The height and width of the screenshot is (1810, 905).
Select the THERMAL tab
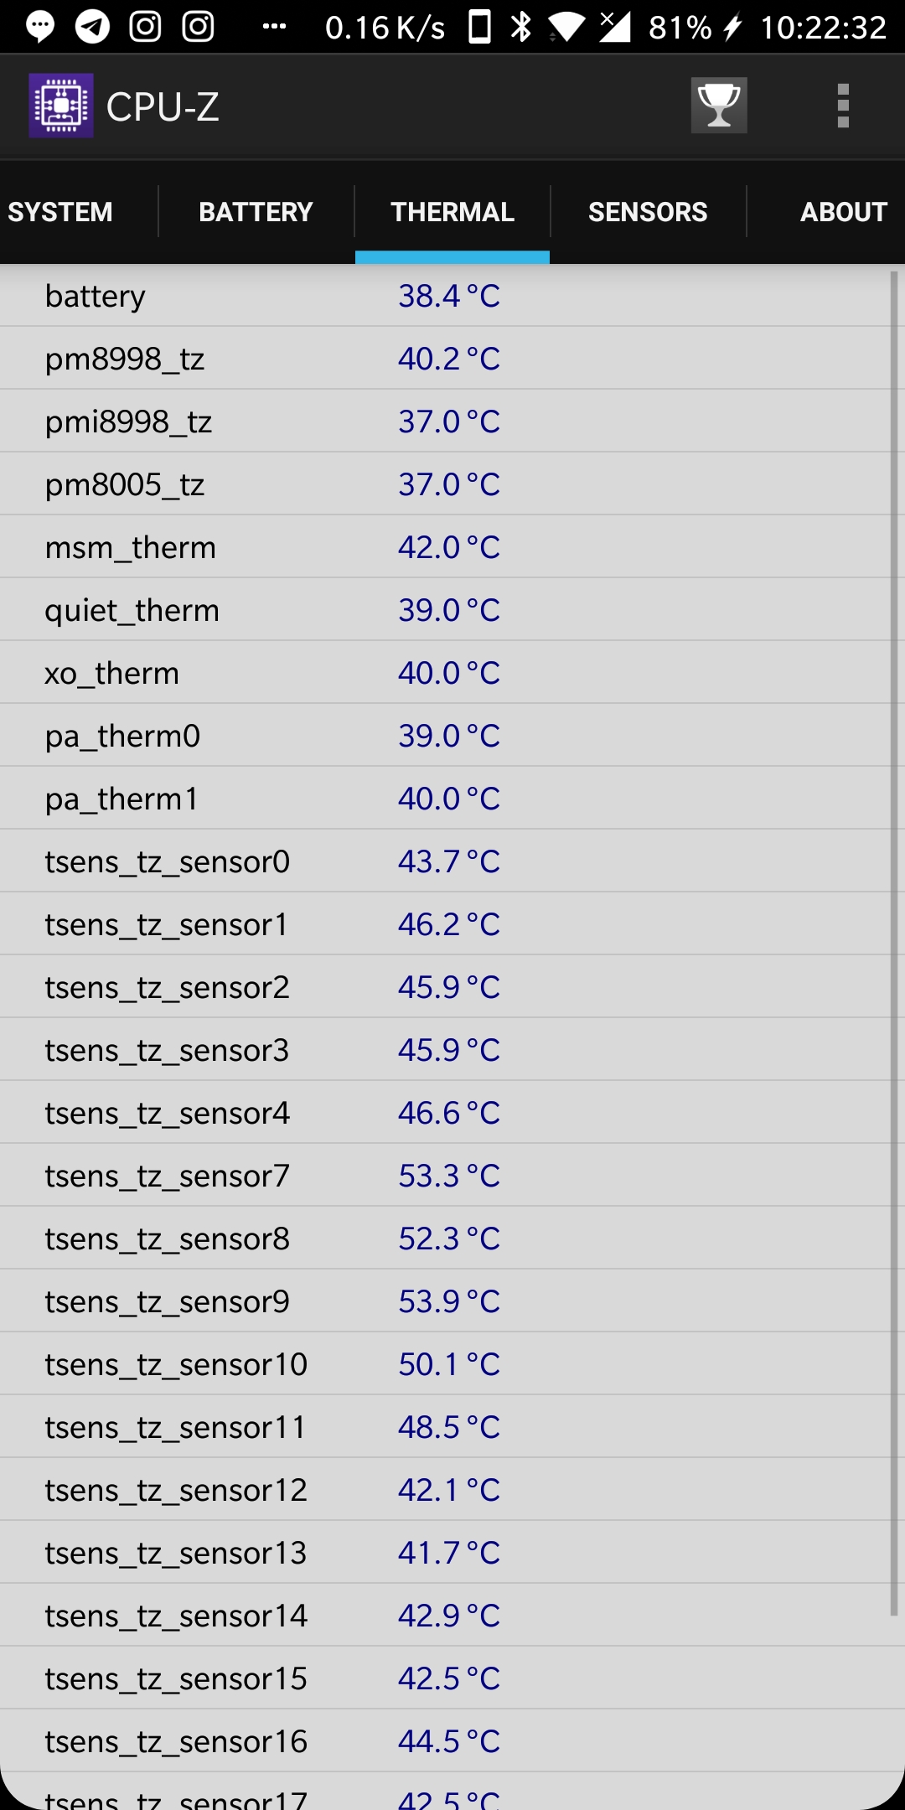452,212
